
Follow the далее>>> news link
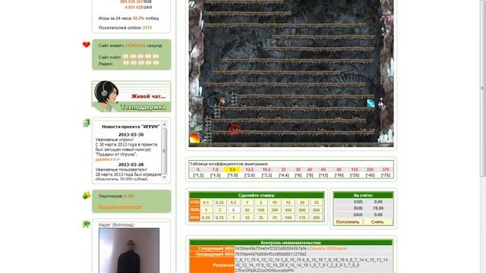(x=107, y=159)
